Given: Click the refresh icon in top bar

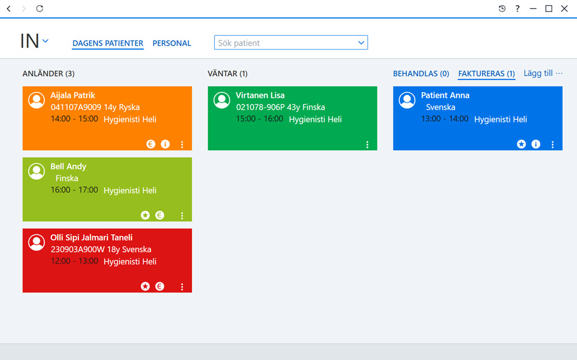Looking at the screenshot, I should coord(40,9).
